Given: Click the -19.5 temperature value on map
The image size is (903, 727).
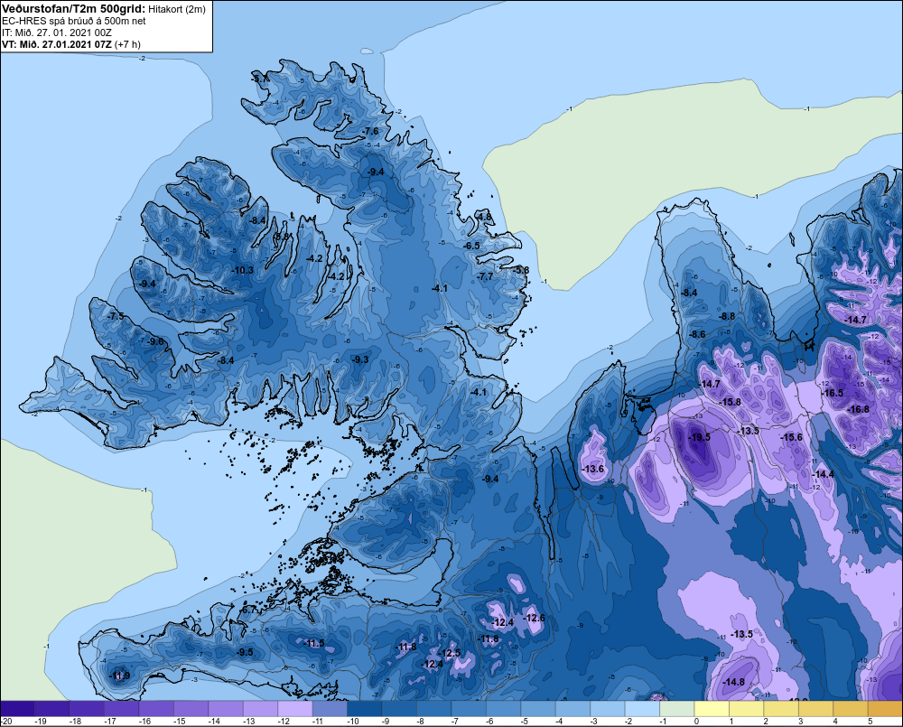Looking at the screenshot, I should [699, 437].
